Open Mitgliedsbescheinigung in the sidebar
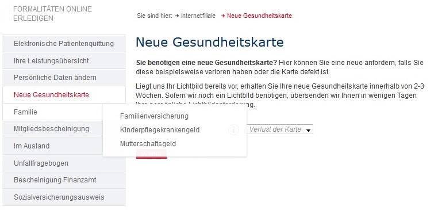The width and height of the screenshot is (434, 210). tap(52, 129)
